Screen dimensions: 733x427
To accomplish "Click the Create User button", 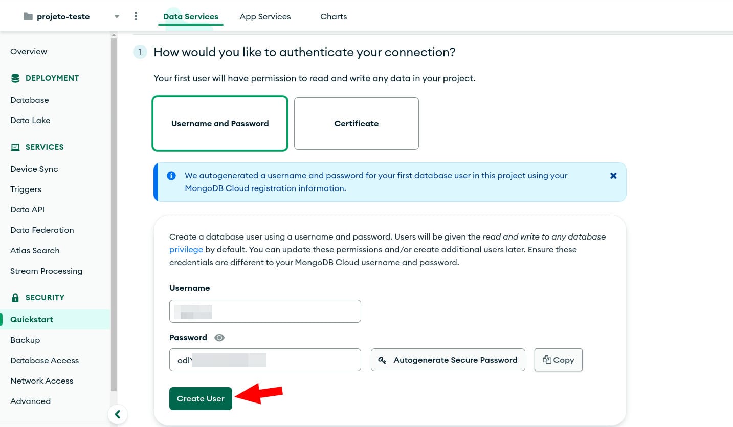I will pyautogui.click(x=201, y=398).
